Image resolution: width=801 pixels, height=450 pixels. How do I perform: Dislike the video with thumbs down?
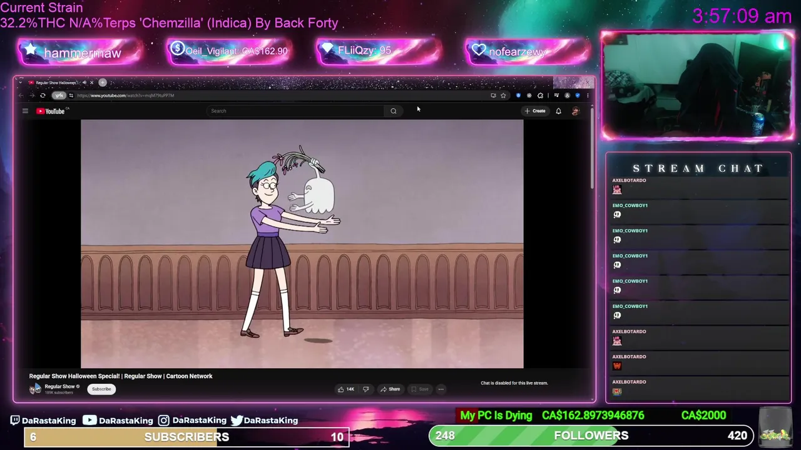[x=366, y=389]
